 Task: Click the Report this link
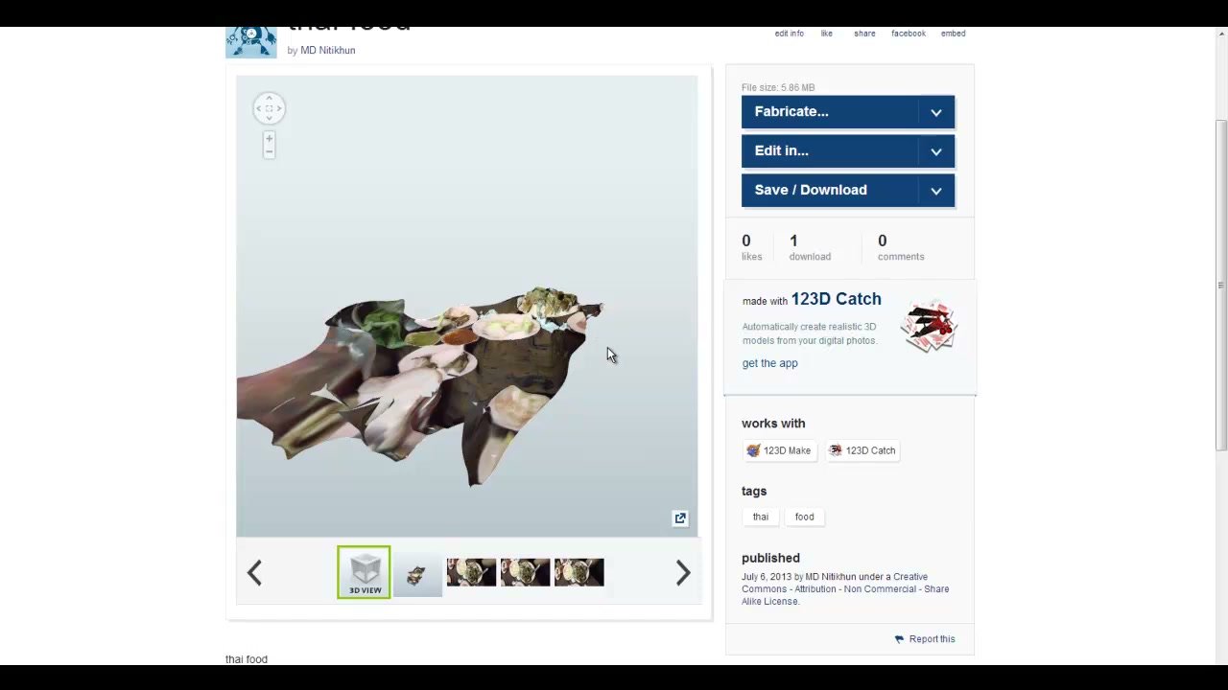(x=932, y=639)
